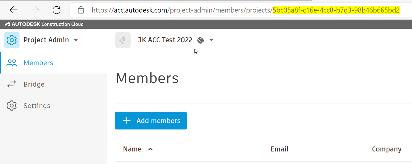Sort by Name using the caret
The image size is (412, 164).
pos(150,149)
